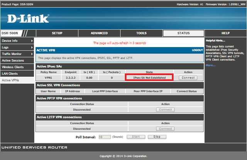Click Active PPTP VPN connections header
Image resolution: width=247 pixels, height=160 pixels.
click(x=120, y=98)
